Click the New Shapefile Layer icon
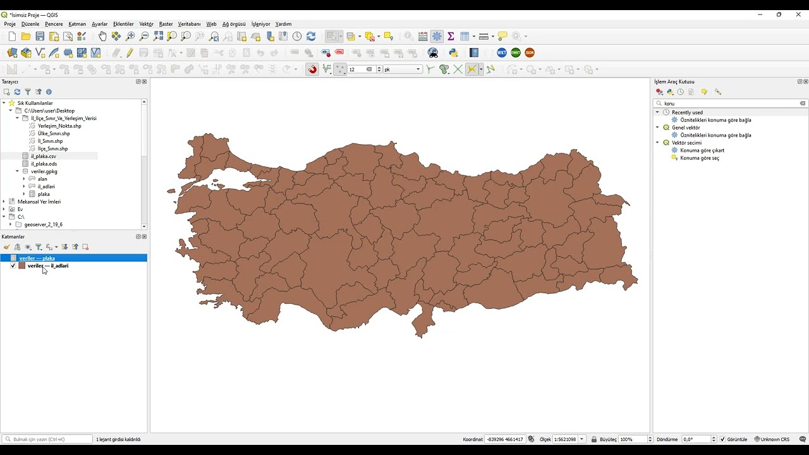The image size is (809, 455). point(40,53)
